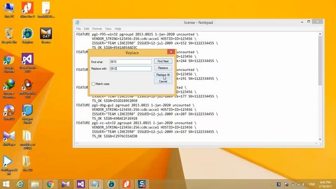The height and width of the screenshot is (189, 336).
Task: Open Notepad File menu
Action: point(78,29)
